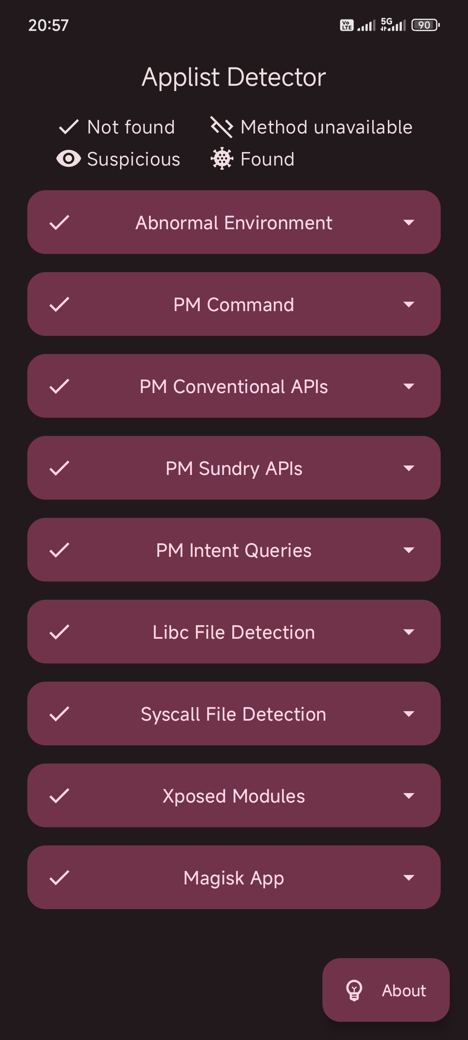The height and width of the screenshot is (1040, 468).
Task: Open the About button
Action: [x=386, y=990]
